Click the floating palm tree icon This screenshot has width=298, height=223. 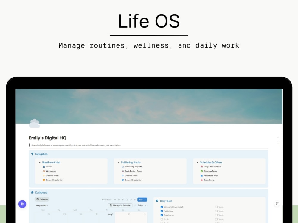277,204
